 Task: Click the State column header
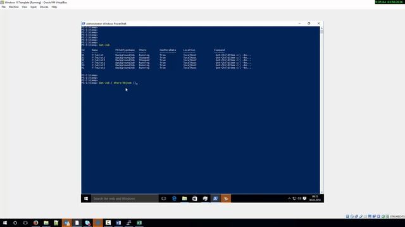click(143, 50)
